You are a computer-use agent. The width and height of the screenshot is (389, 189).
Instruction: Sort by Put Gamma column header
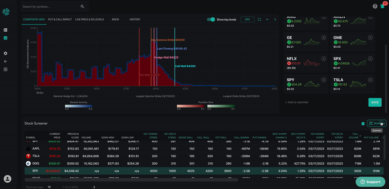point(259,137)
